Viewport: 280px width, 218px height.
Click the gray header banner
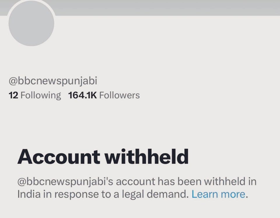166,8
